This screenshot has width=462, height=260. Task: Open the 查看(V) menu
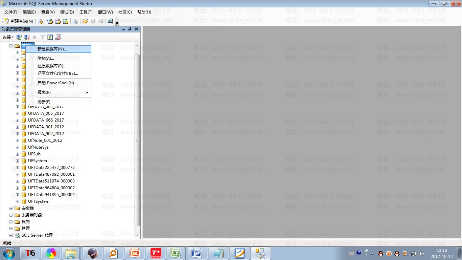(x=48, y=12)
